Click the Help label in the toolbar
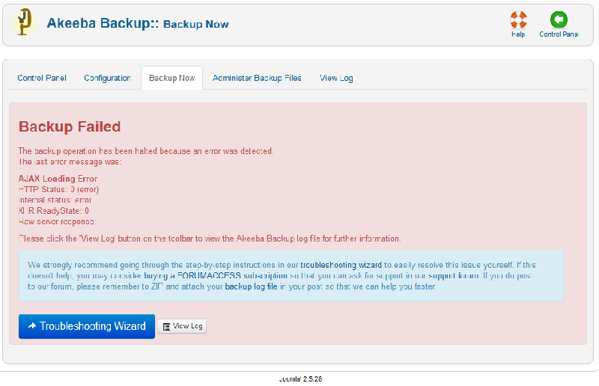Viewport: 599px width, 386px height. click(x=518, y=34)
